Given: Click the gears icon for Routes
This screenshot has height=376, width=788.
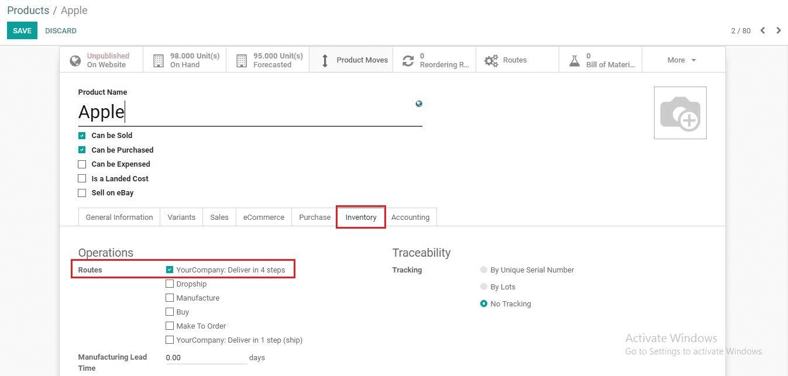Looking at the screenshot, I should tap(491, 60).
